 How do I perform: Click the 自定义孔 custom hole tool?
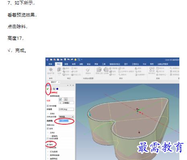[x=76, y=74]
